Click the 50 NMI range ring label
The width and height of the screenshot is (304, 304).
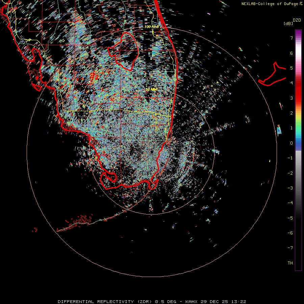click(x=152, y=90)
